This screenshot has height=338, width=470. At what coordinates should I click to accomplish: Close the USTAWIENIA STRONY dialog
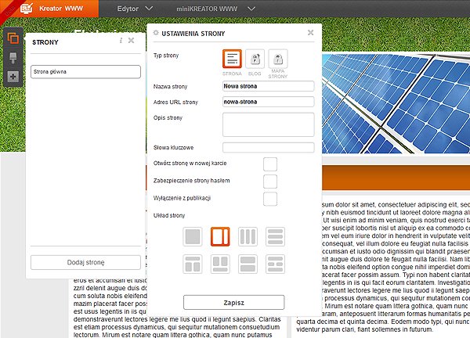point(310,33)
